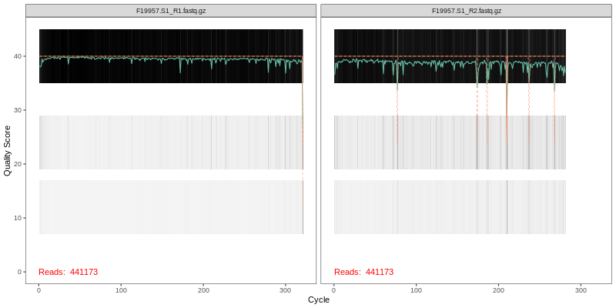Click the F19957.S1_R1.fastq.gz panel header
Viewport: 616px width, 308px height.
(x=171, y=11)
